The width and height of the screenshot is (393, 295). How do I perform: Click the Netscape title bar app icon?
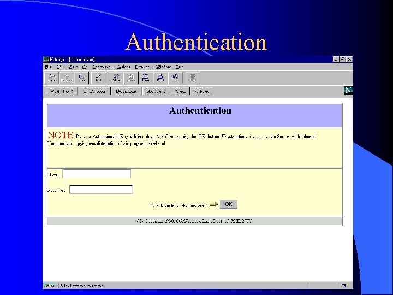(46, 59)
